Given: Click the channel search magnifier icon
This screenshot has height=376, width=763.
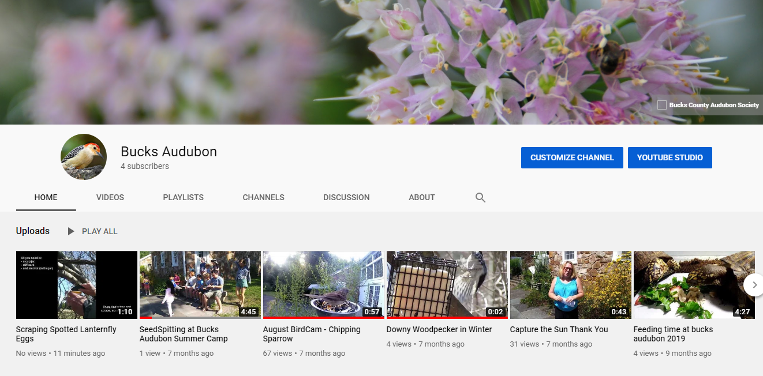Looking at the screenshot, I should (480, 197).
